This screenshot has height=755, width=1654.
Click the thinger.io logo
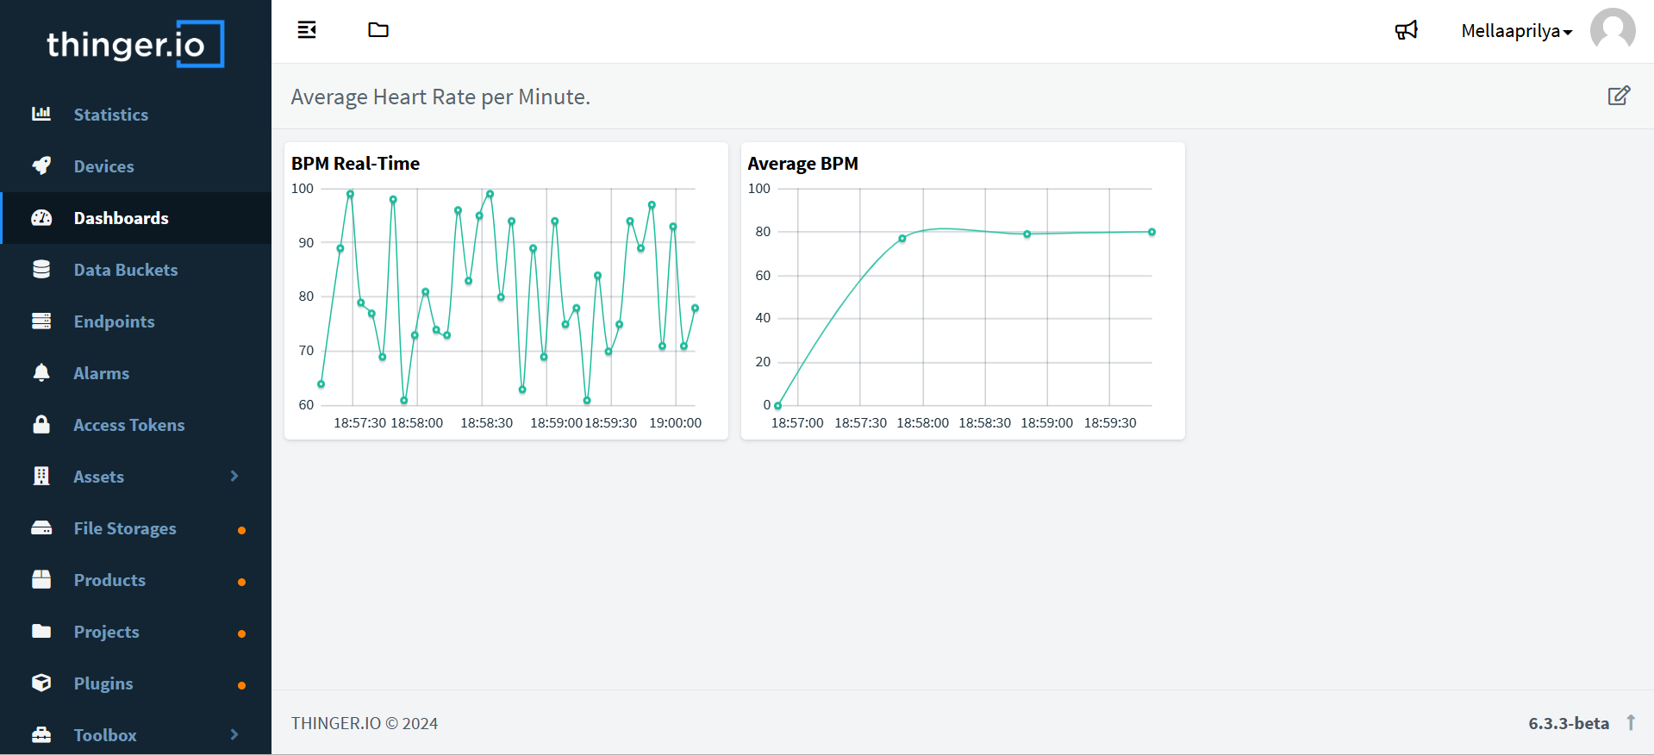134,44
